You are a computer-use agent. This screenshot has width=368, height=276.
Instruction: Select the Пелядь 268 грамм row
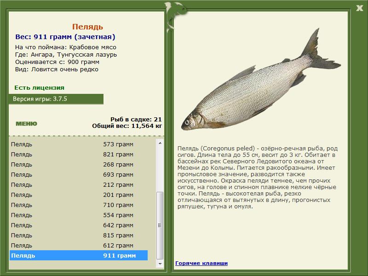click(x=79, y=165)
